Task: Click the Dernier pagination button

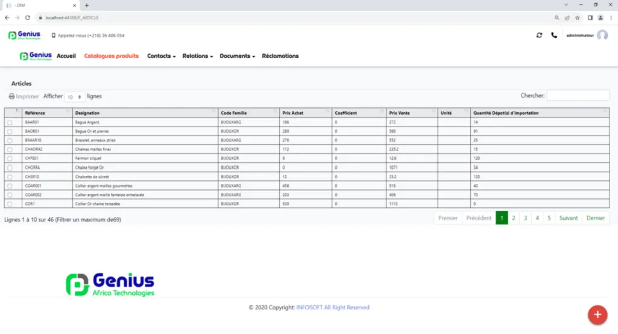Action: [x=596, y=218]
